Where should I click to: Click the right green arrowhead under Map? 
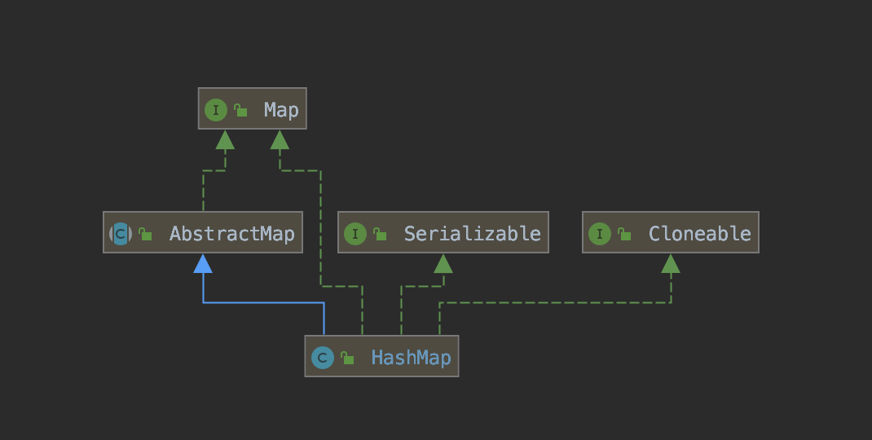point(280,140)
